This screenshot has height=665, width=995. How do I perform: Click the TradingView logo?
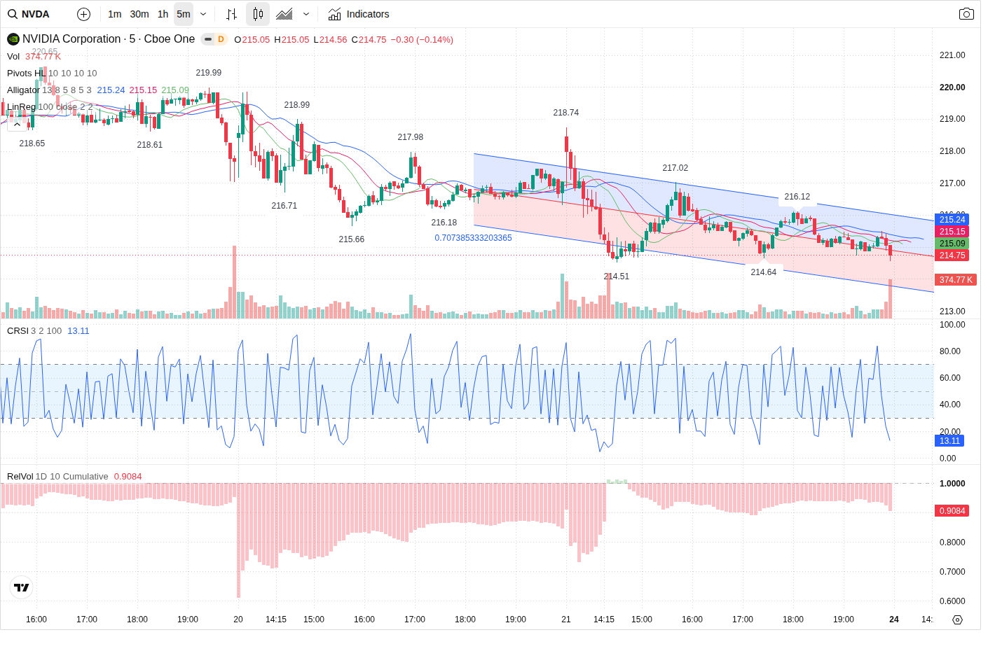22,587
